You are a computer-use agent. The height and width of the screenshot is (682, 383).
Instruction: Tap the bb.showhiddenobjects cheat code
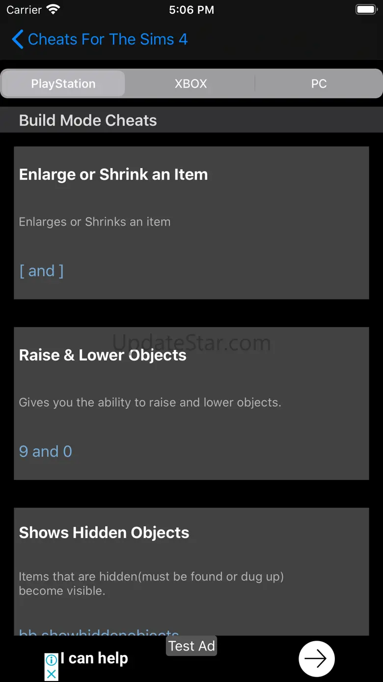tap(99, 632)
